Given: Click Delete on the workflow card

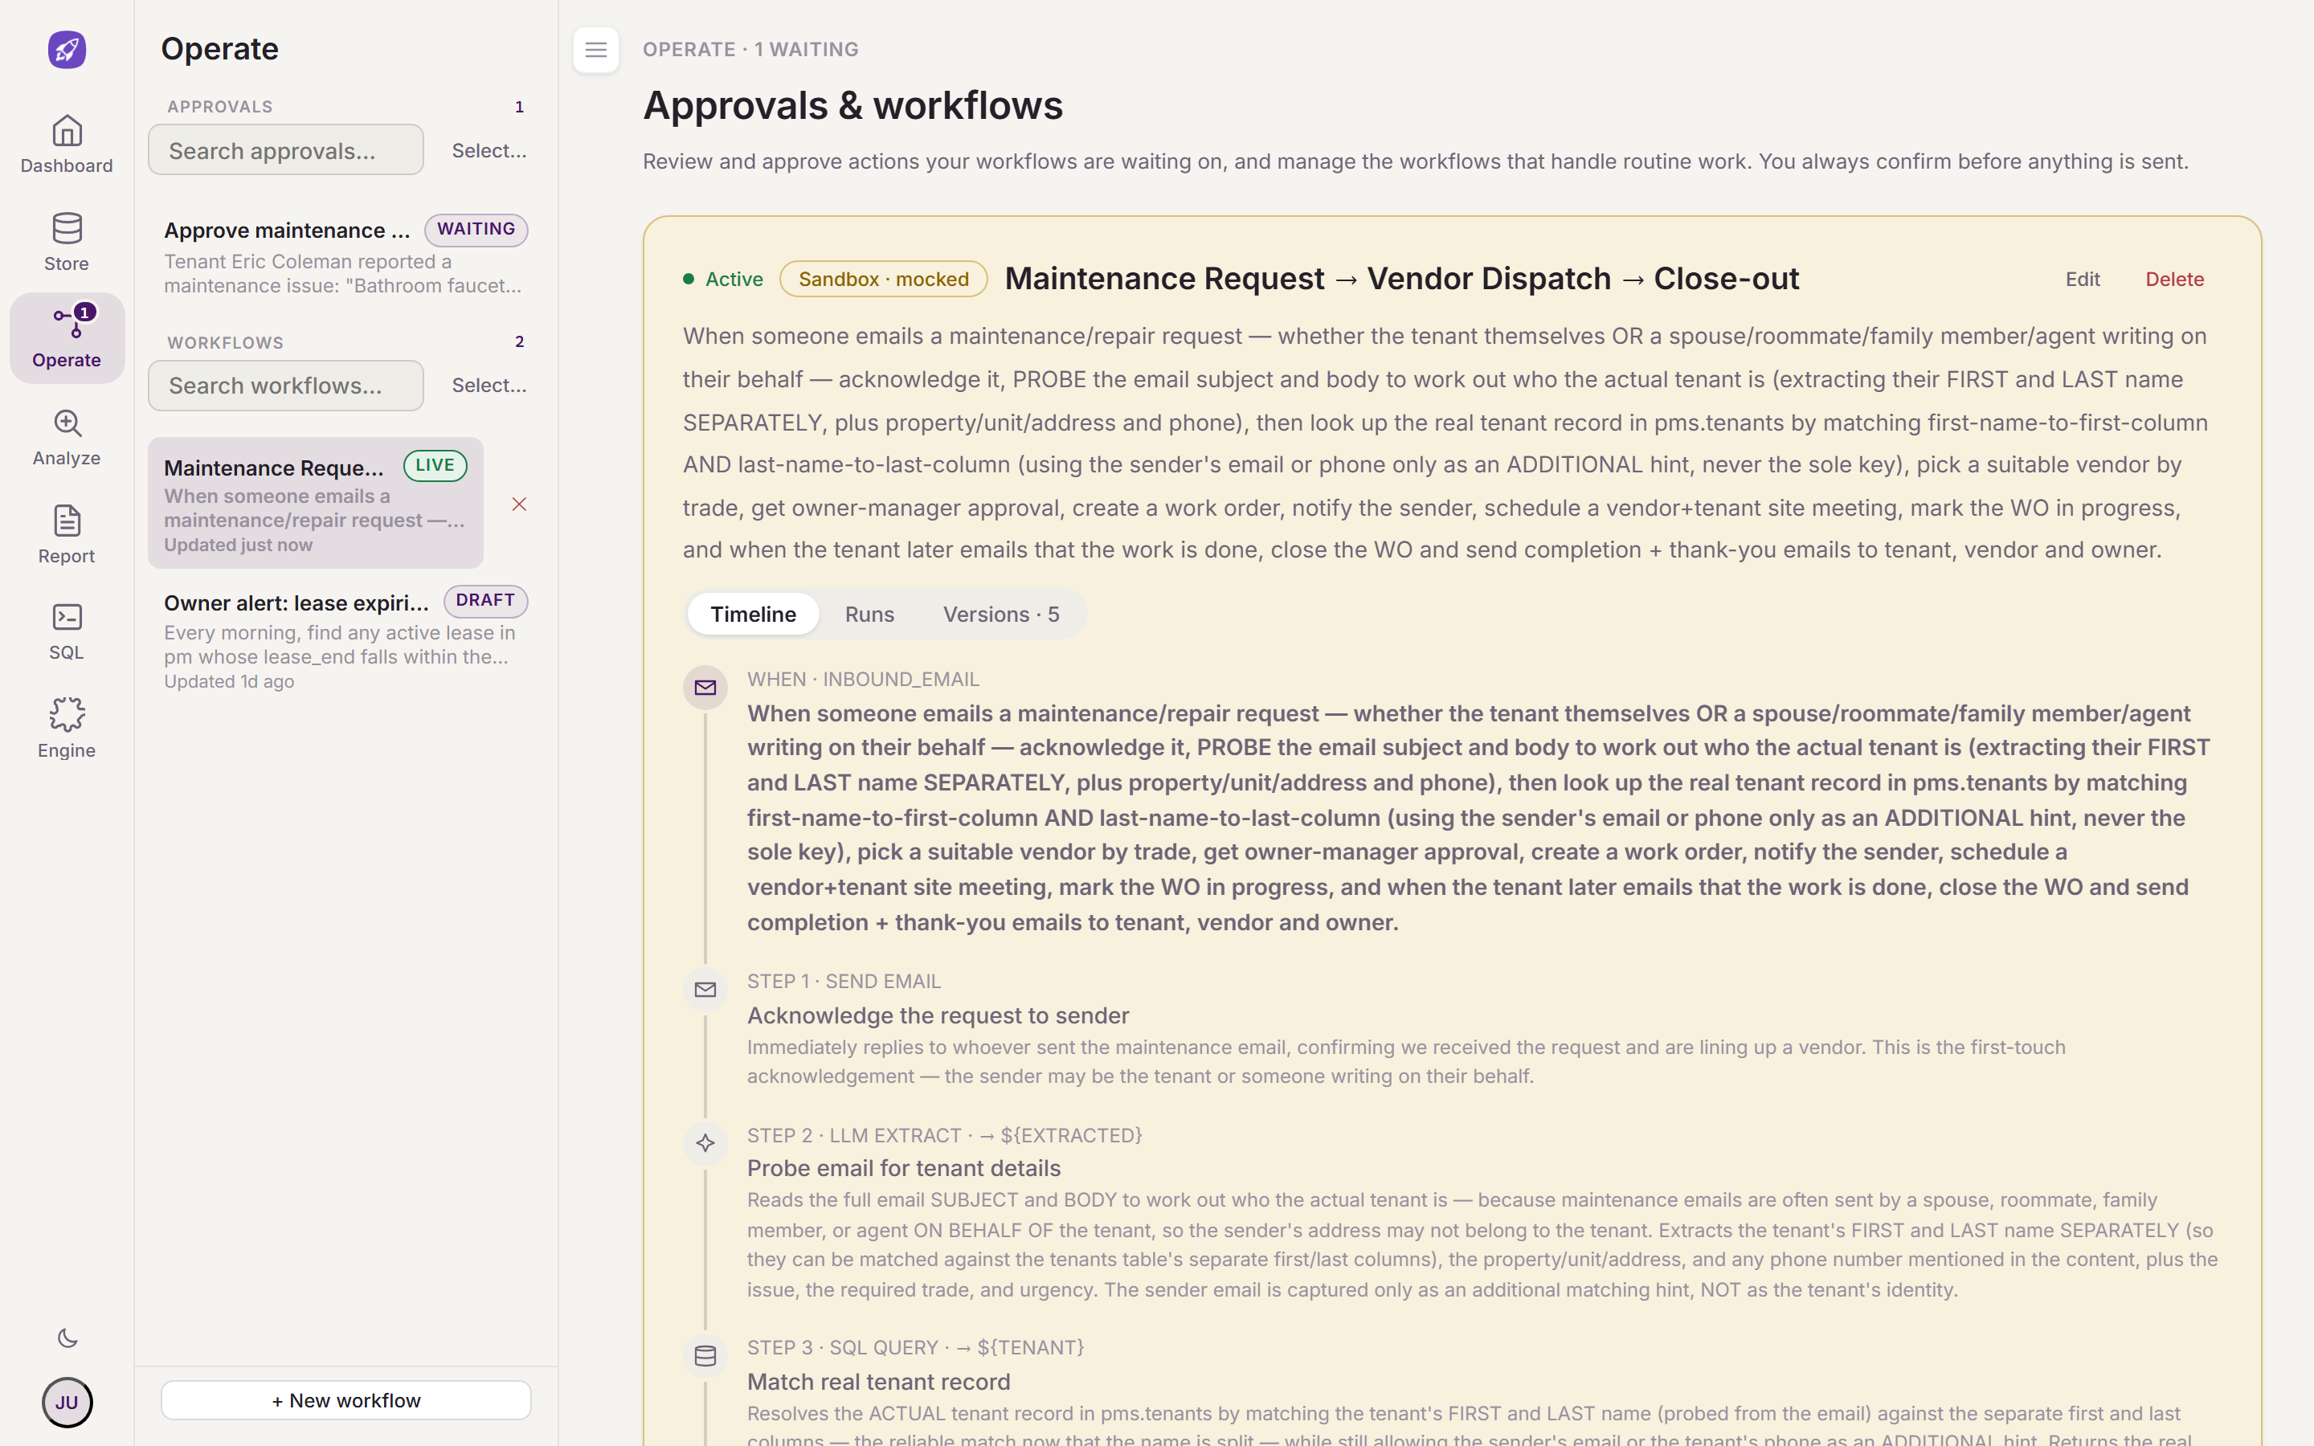Looking at the screenshot, I should 2173,280.
